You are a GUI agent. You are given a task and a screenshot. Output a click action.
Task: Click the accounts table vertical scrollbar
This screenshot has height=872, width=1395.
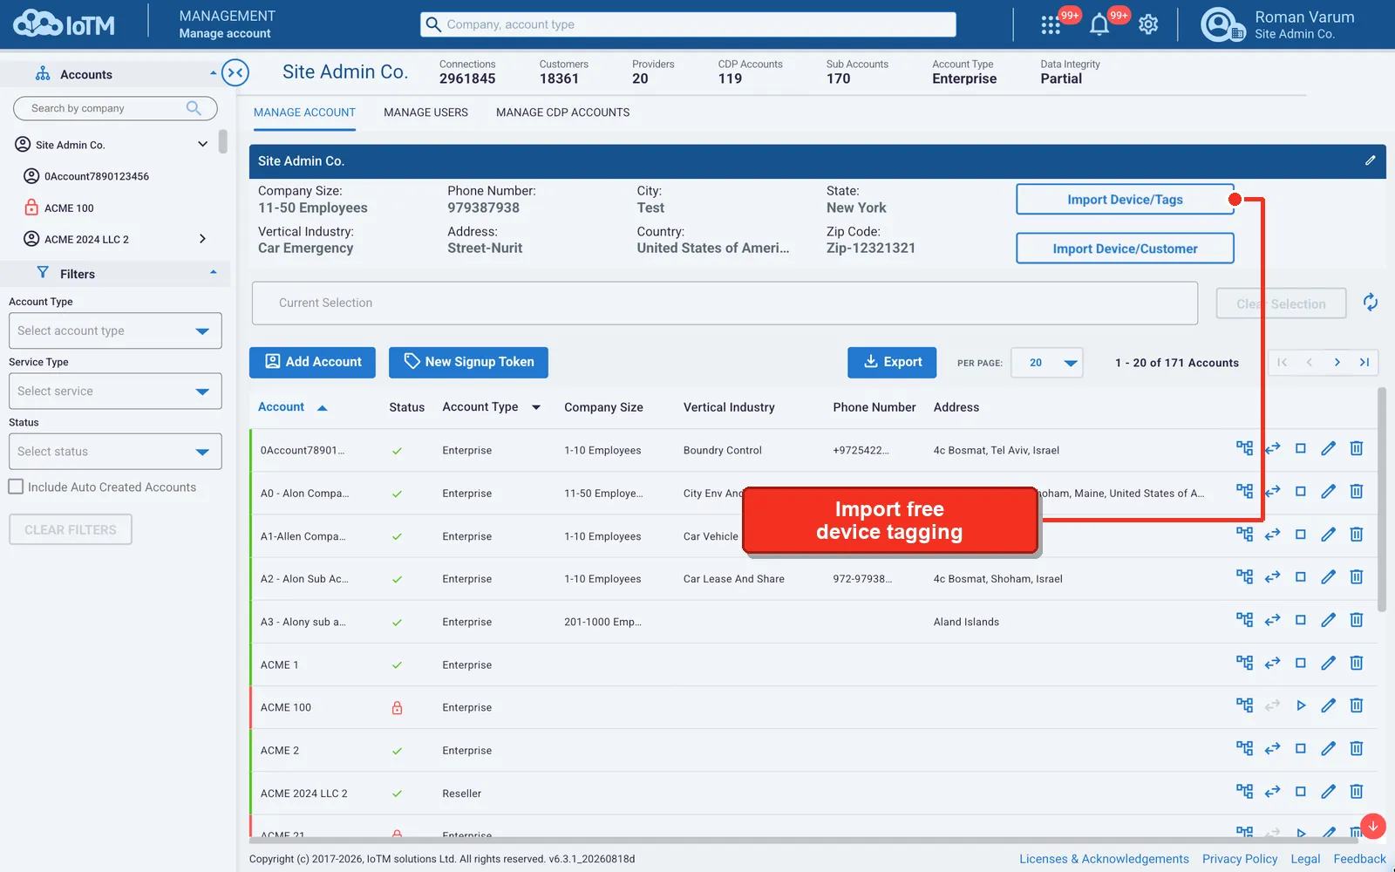click(x=1381, y=500)
